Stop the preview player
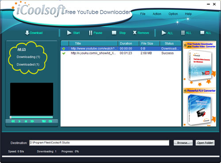 [x=26, y=121]
